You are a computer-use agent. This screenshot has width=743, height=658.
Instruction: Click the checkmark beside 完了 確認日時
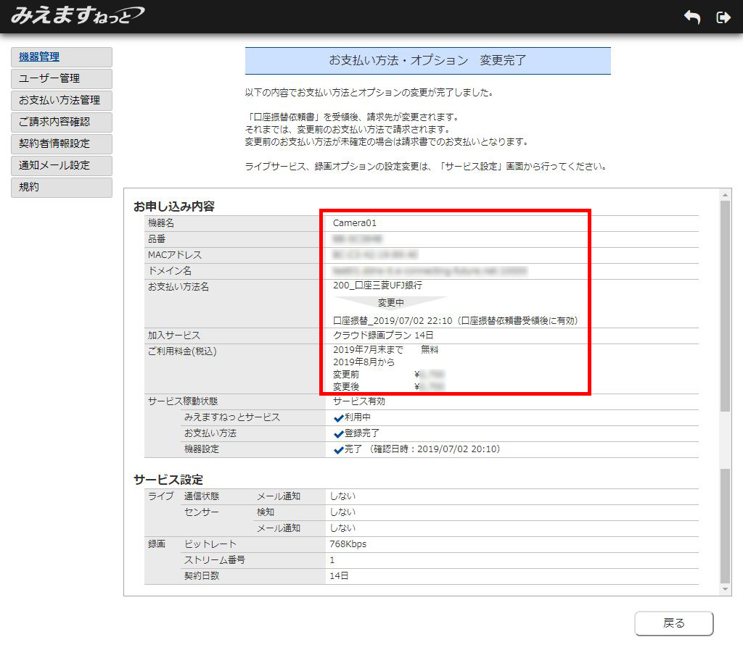pyautogui.click(x=338, y=450)
